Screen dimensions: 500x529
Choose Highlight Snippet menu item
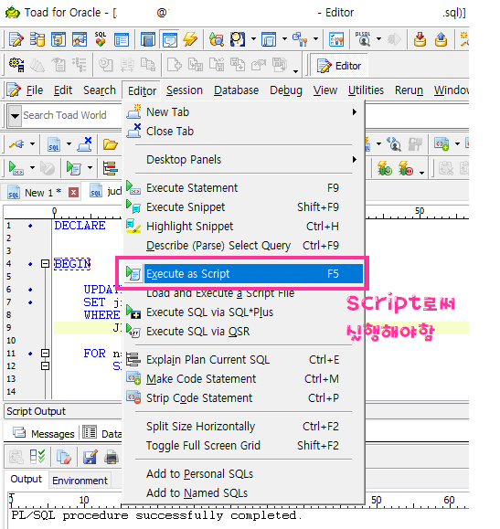click(243, 227)
